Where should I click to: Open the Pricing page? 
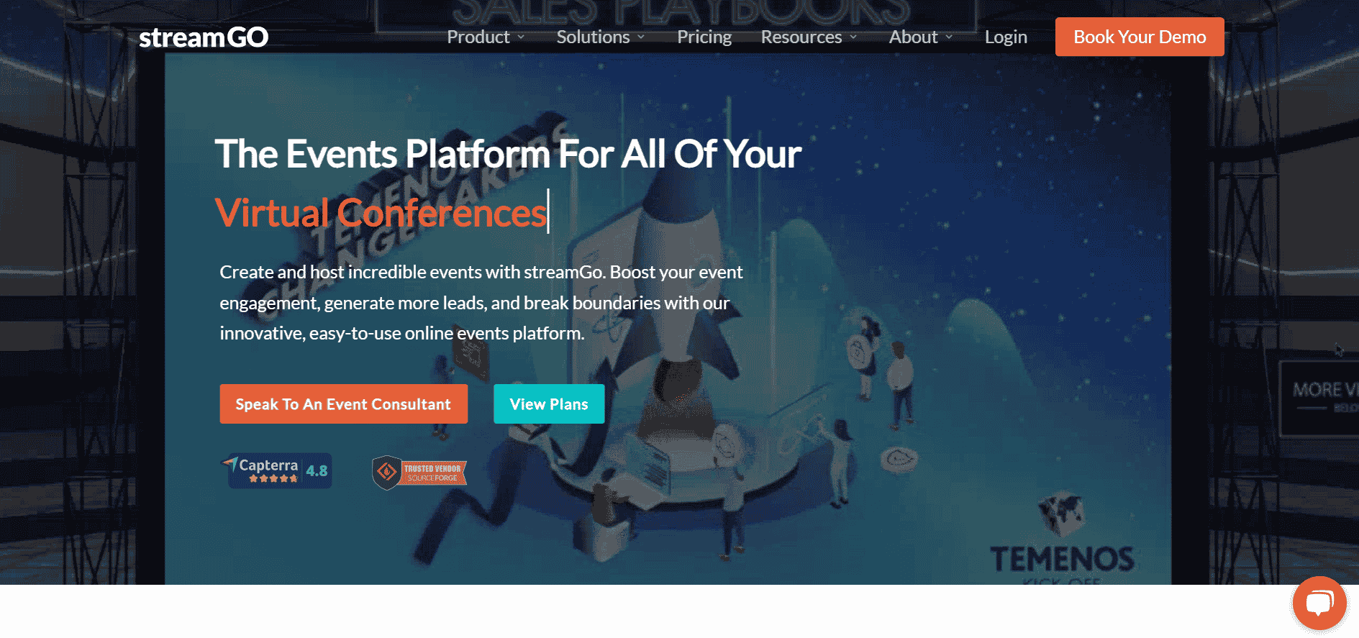704,37
